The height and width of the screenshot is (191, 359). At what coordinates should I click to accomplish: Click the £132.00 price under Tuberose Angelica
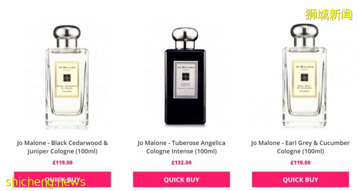click(x=182, y=163)
